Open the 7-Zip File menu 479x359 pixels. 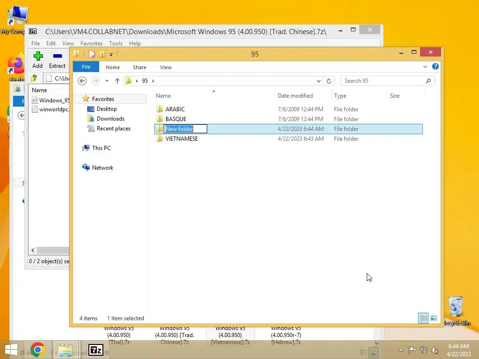click(36, 43)
